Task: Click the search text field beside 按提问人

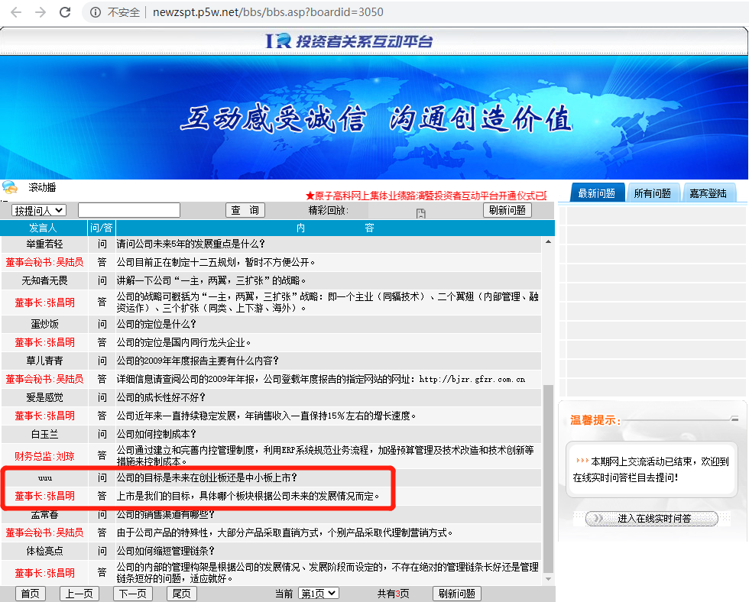Action: point(128,210)
